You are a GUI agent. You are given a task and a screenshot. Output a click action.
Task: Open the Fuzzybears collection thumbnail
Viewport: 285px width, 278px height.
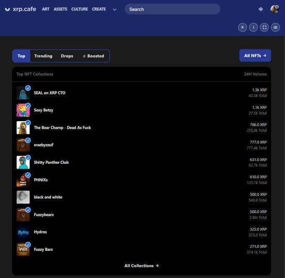point(23,215)
